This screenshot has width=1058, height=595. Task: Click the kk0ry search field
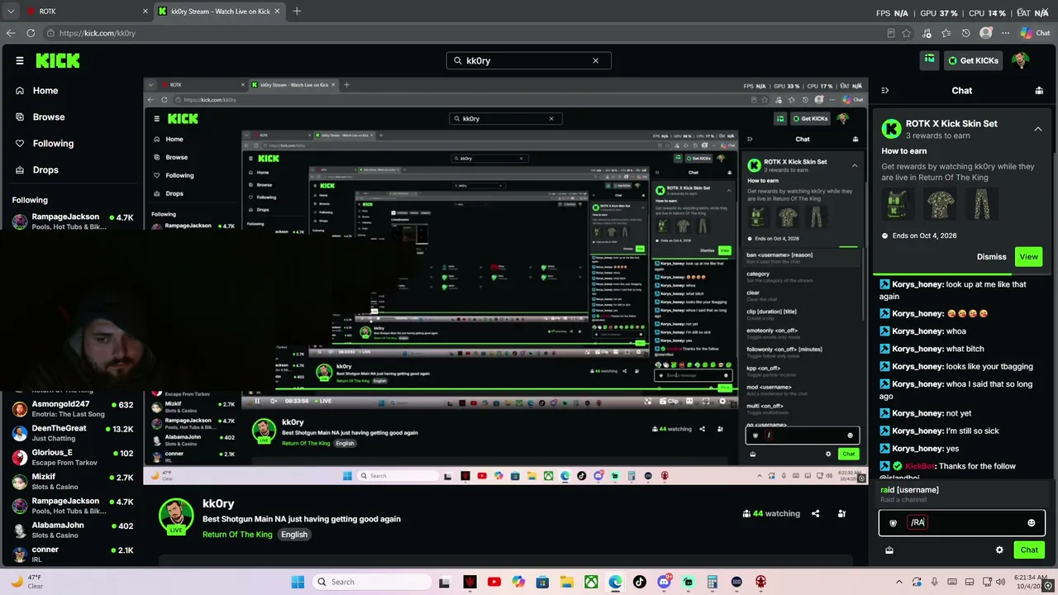tap(528, 60)
